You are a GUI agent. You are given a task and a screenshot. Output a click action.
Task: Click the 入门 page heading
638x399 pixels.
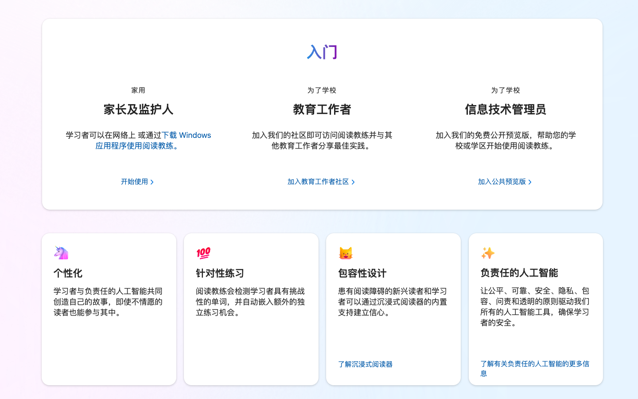pos(322,52)
